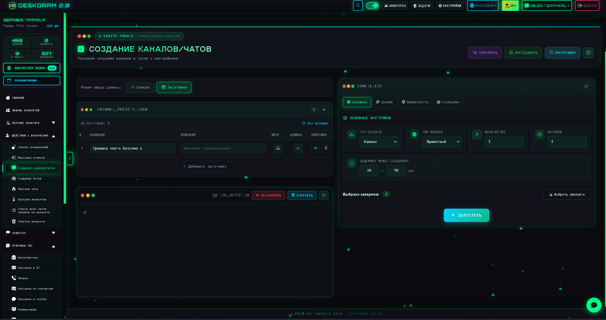Viewport: 606px width, 320px height.
Task: Click the photo upload icon for preset 1
Action: (x=278, y=148)
